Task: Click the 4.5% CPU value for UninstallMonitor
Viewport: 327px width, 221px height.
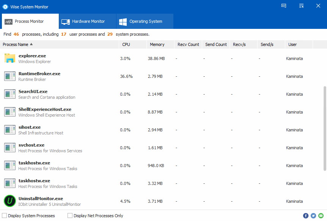Action: (x=125, y=201)
